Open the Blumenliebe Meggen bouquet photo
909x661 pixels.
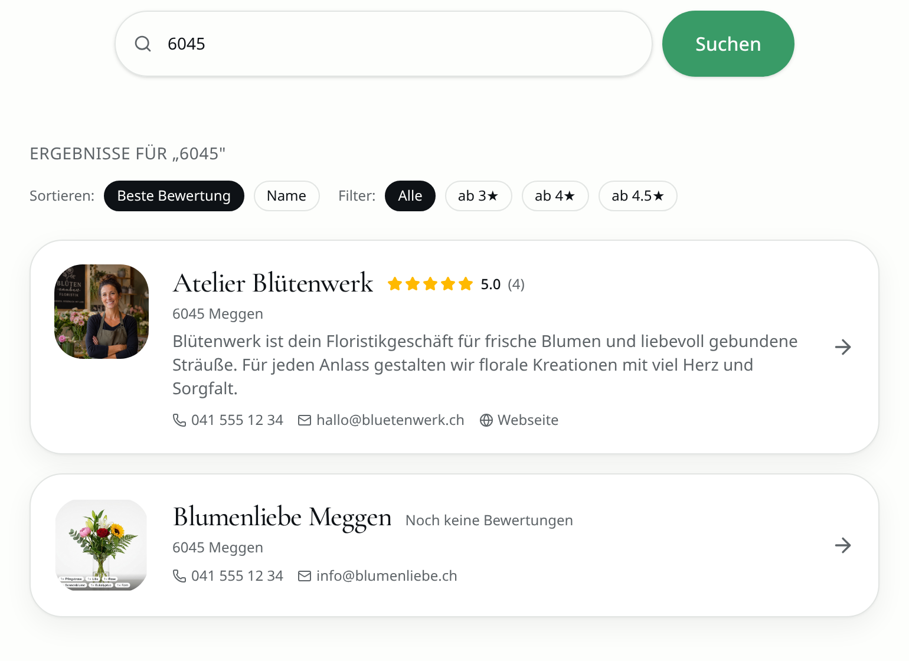point(102,545)
